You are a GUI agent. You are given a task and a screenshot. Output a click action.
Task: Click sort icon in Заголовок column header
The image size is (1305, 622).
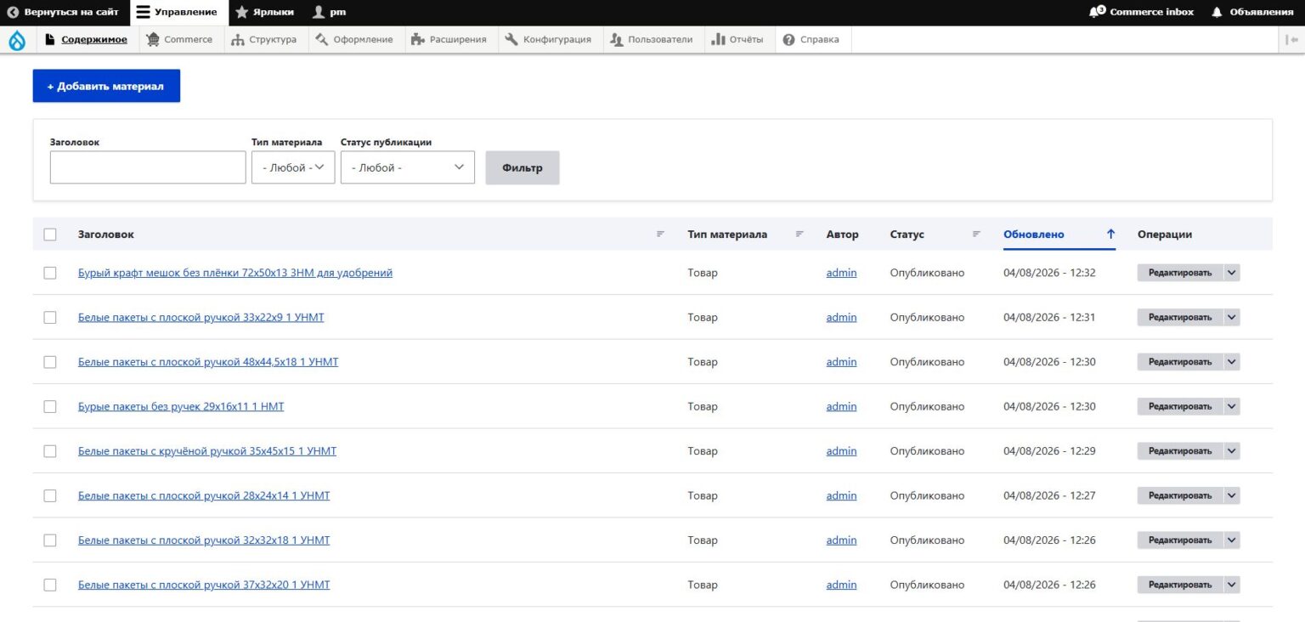tap(660, 234)
